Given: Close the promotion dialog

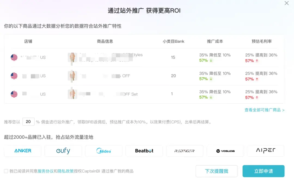Looking at the screenshot, I should pos(286,3).
